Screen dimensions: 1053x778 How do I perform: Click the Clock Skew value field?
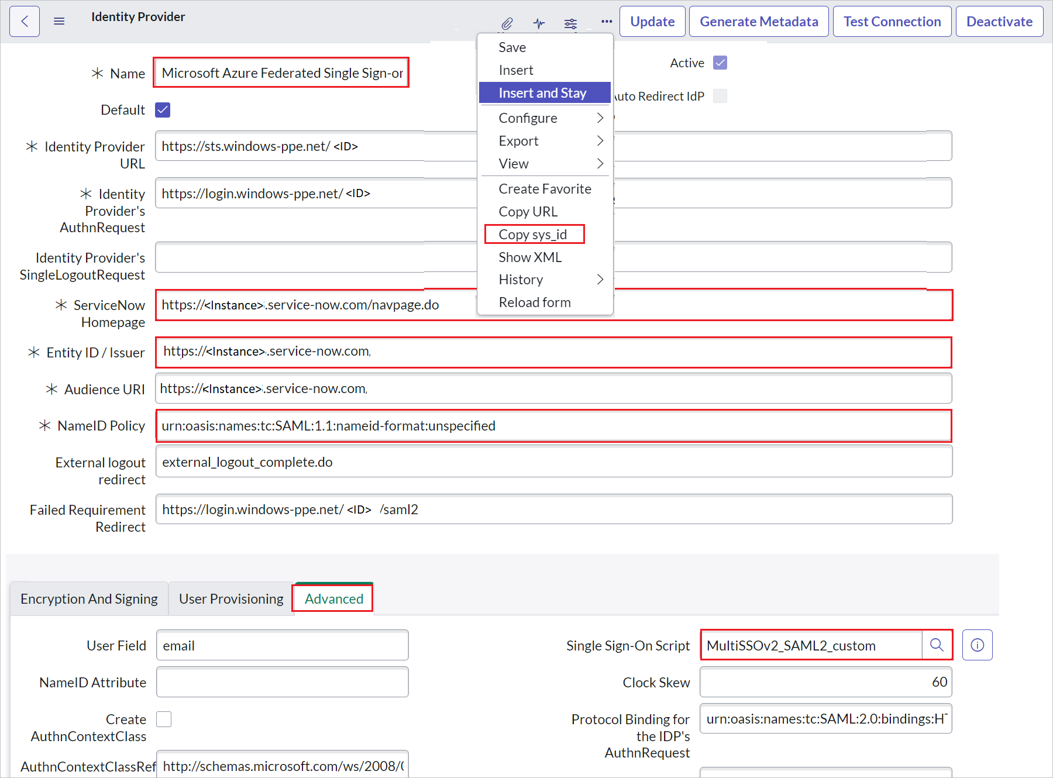(x=825, y=681)
